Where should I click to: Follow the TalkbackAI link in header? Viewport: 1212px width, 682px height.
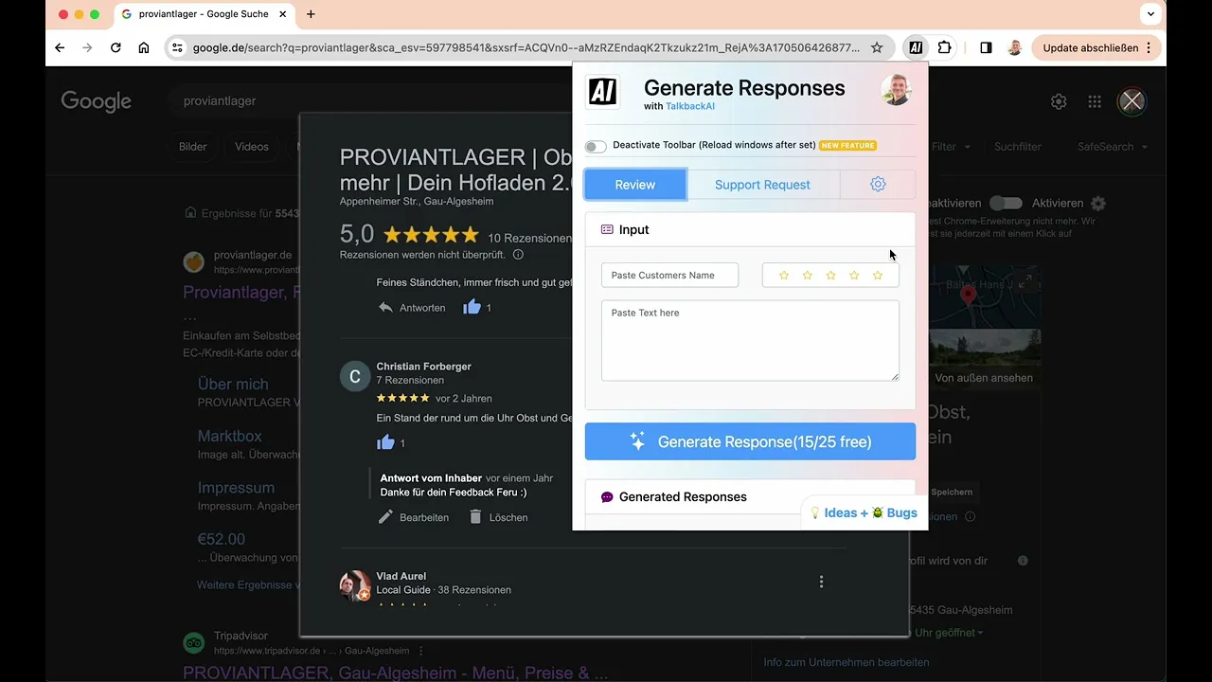point(690,106)
